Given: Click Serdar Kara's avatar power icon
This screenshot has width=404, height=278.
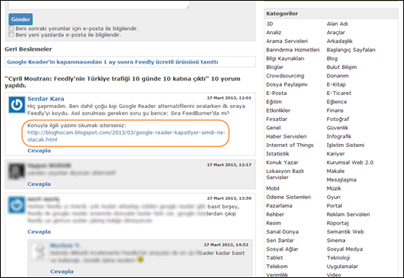Looking at the screenshot, I should [x=17, y=105].
